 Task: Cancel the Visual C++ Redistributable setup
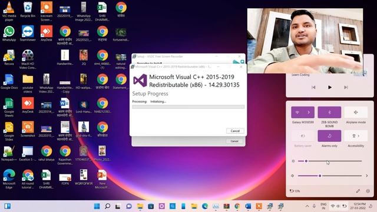coord(235,131)
